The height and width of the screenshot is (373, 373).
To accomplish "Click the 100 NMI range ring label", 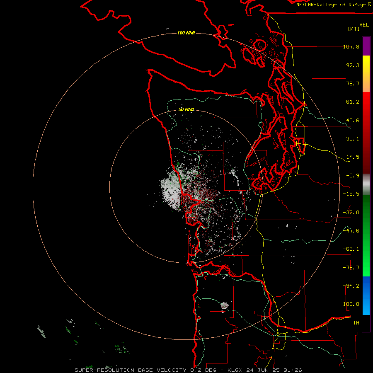I will coord(186,33).
